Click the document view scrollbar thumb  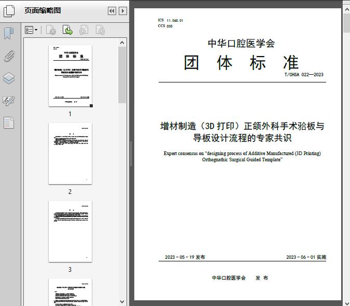click(347, 23)
